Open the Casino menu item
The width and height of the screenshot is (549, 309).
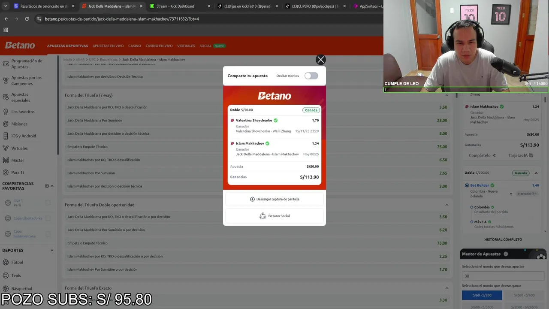tap(135, 46)
